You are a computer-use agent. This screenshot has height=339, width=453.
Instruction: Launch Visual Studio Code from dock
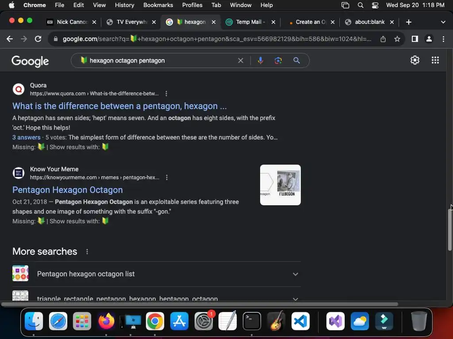coord(300,321)
